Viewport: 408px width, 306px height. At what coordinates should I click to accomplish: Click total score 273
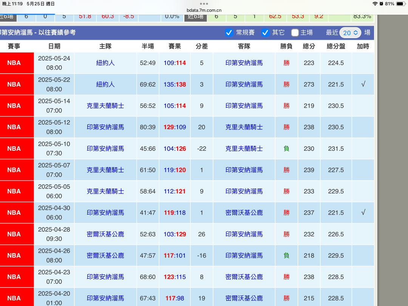[309, 84]
